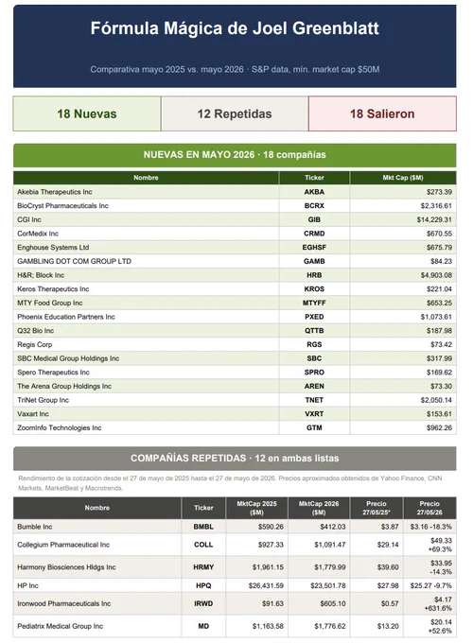Image resolution: width=473 pixels, height=643 pixels.
Task: Click the ticker 'IRWD'
Action: tap(203, 603)
